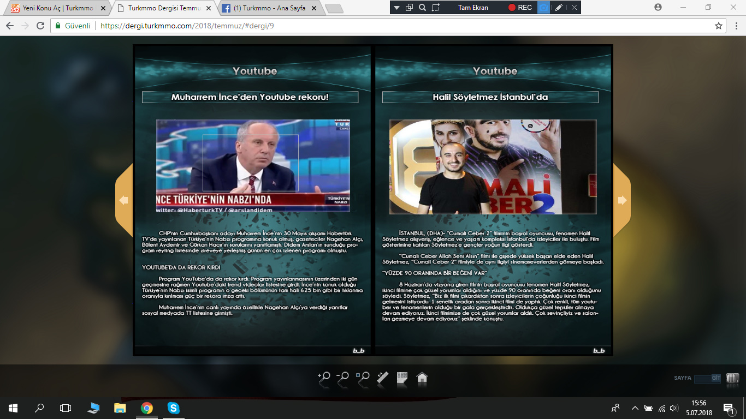The image size is (746, 419).
Task: Start recording with the red REC button
Action: [x=520, y=8]
